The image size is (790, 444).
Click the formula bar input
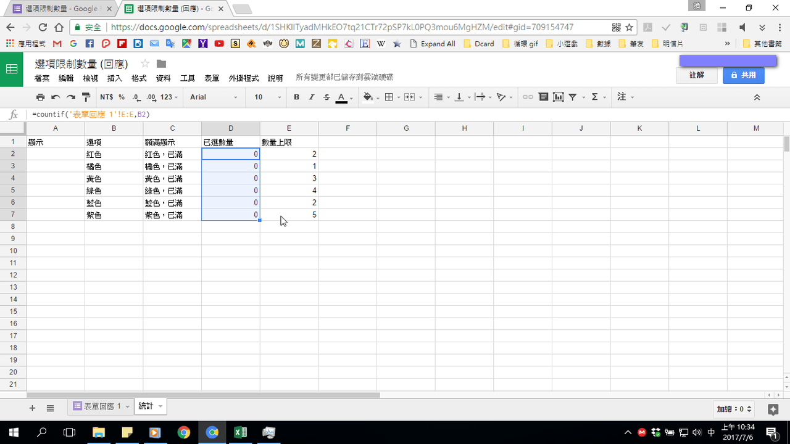coord(407,115)
